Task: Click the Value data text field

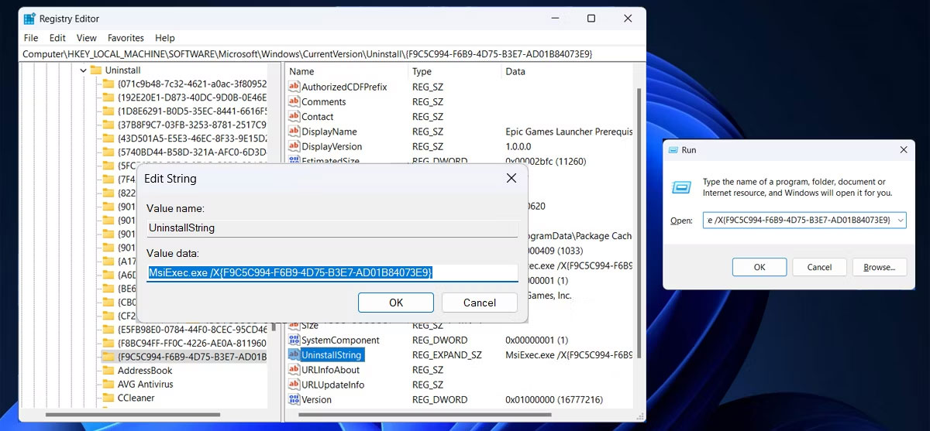Action: click(332, 272)
